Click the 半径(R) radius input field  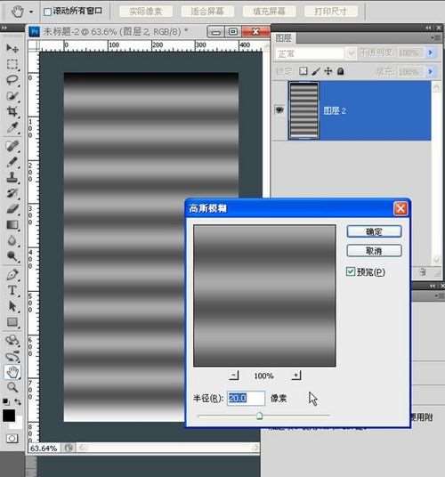pos(246,398)
